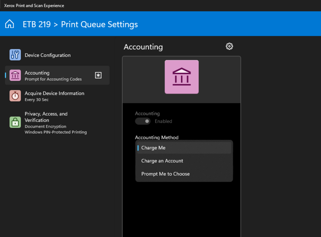This screenshot has width=321, height=237.
Task: Toggle the Accounting Enabled switch
Action: [x=142, y=121]
